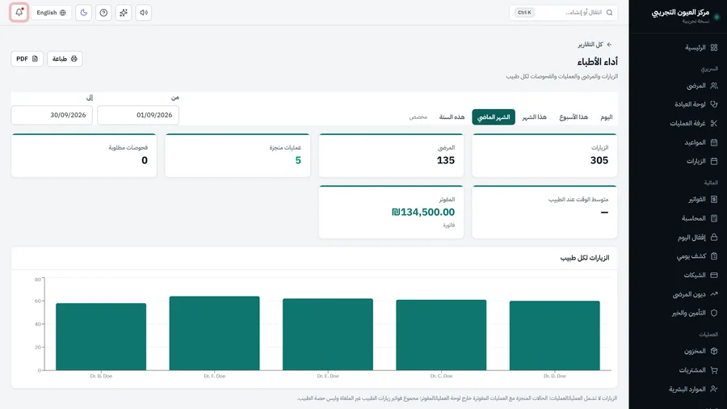Open the notifications bell
Image resolution: width=727 pixels, height=409 pixels.
click(x=19, y=12)
